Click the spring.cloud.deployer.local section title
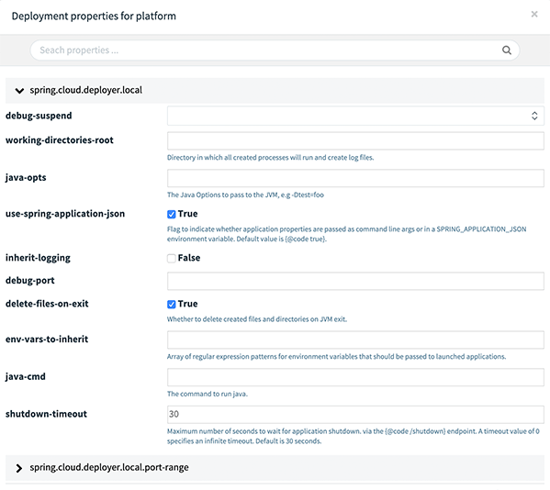Screen dimensions: 550x490 [x=86, y=90]
